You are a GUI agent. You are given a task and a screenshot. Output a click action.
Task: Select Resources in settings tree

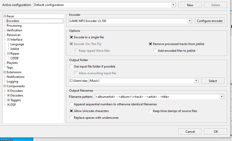[14, 35]
